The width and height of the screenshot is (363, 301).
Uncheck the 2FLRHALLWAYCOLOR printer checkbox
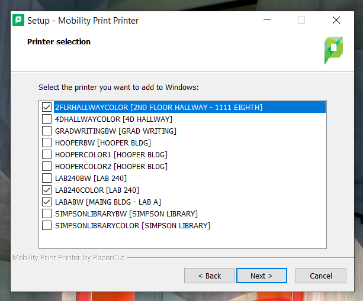tap(47, 107)
